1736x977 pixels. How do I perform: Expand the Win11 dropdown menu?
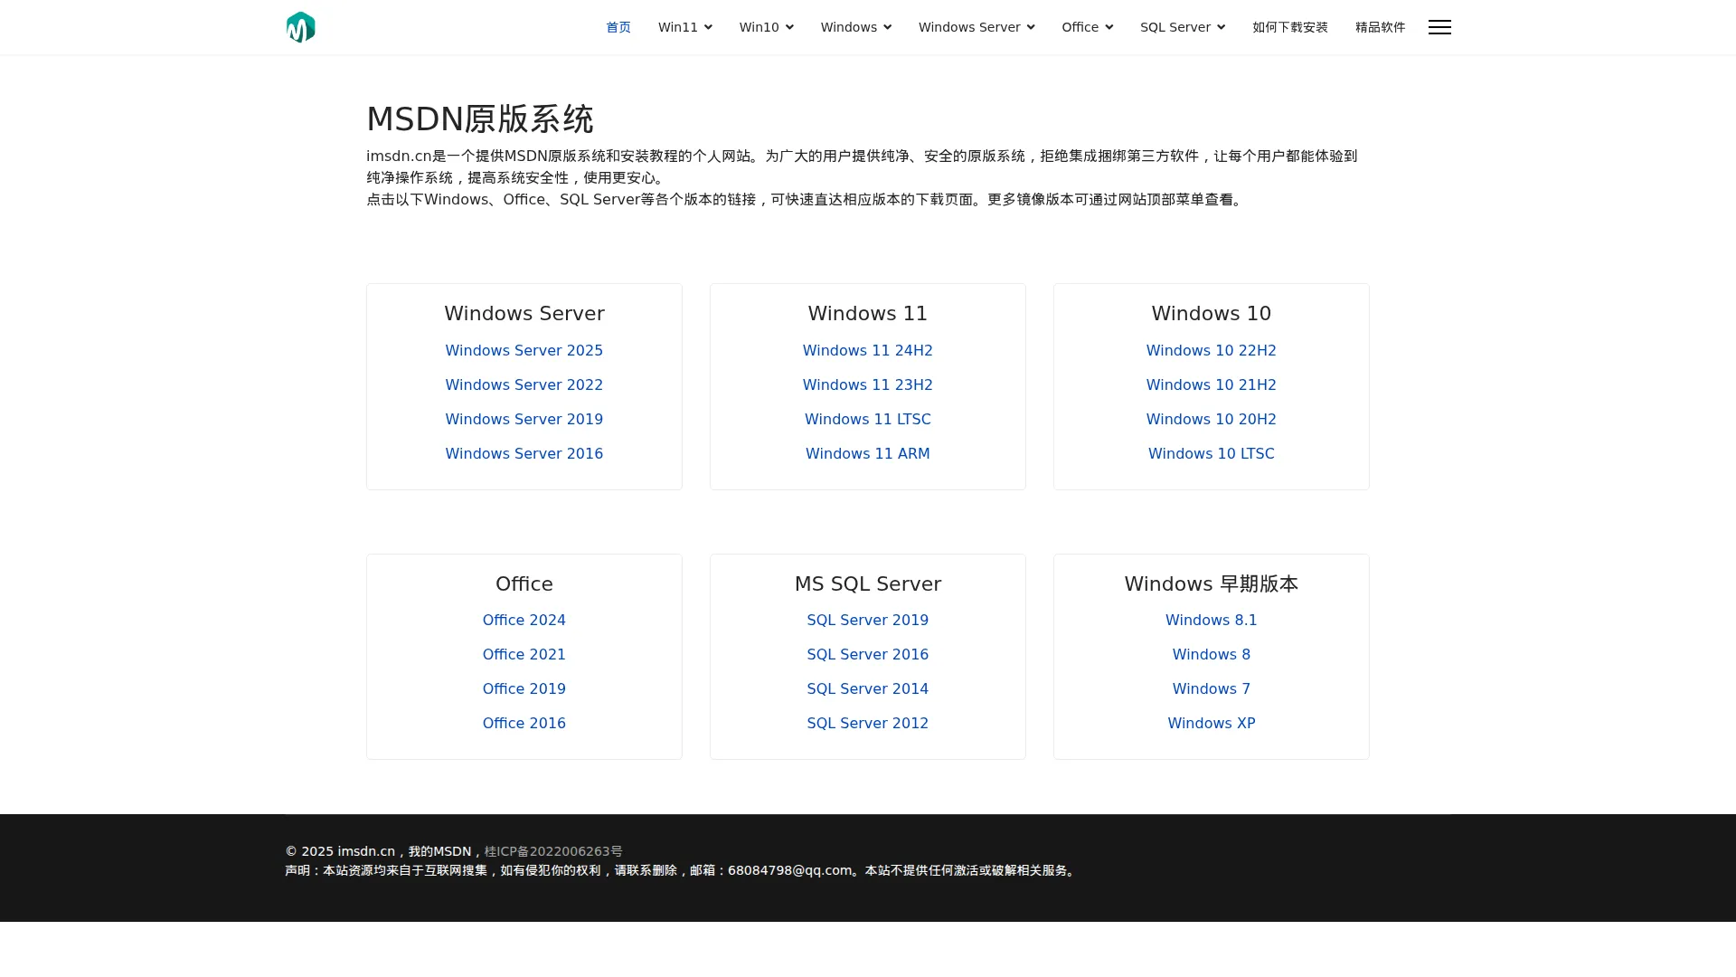pos(684,27)
